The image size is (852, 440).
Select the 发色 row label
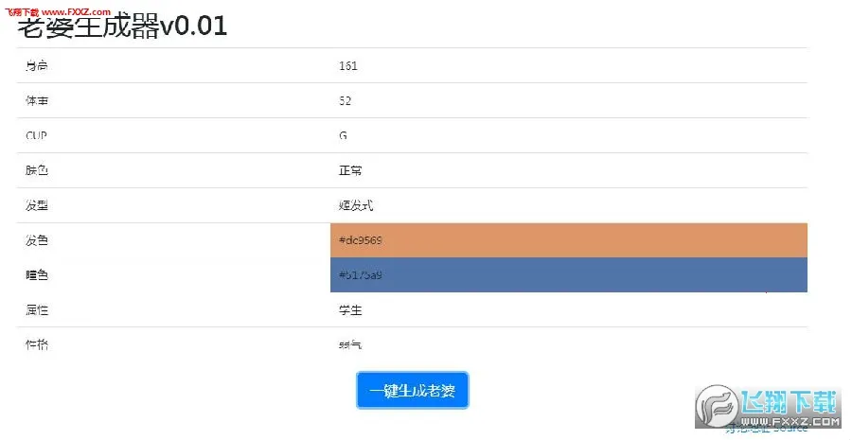point(37,240)
